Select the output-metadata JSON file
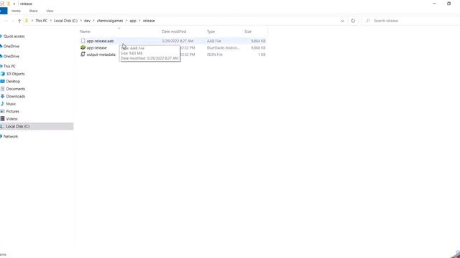This screenshot has height=258, width=460. (101, 54)
